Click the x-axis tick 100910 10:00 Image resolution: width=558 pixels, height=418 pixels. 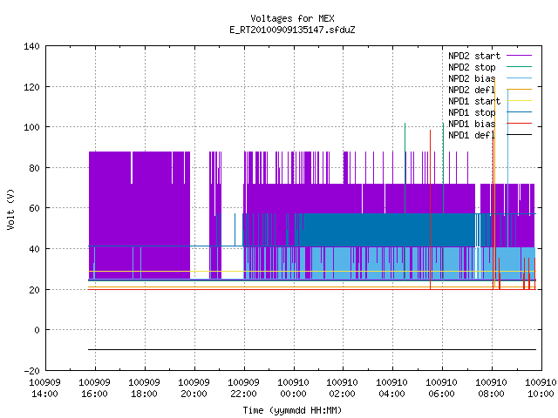(541, 388)
